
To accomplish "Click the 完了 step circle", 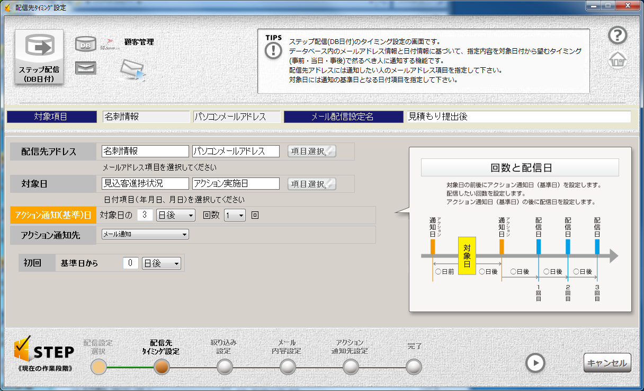I will coord(414,367).
